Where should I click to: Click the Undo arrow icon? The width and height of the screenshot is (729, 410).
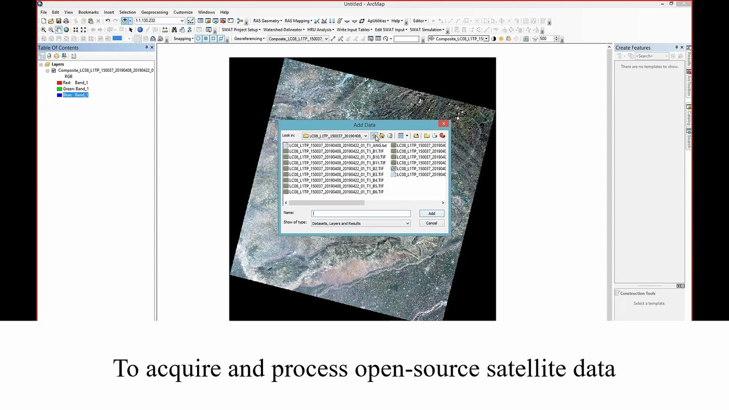click(108, 20)
